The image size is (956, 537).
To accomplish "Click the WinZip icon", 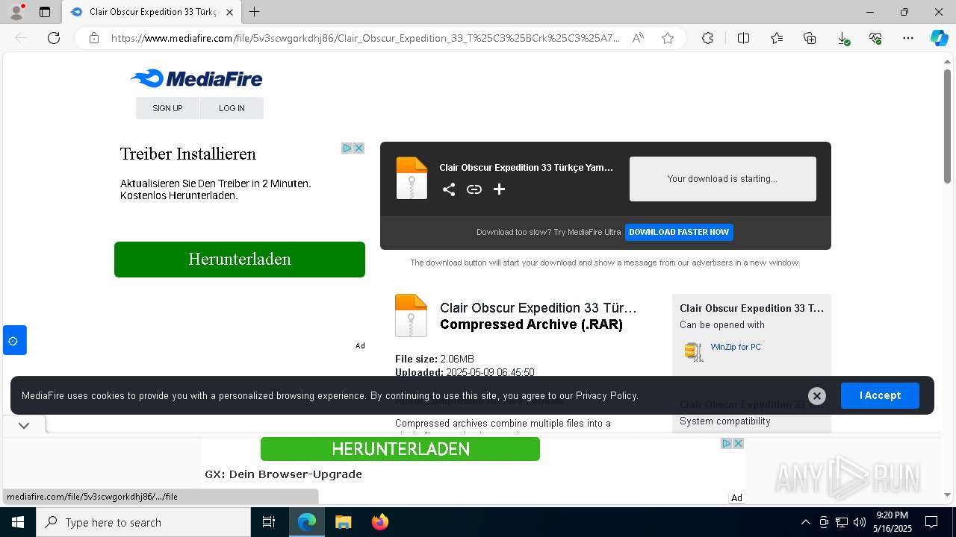I will (x=694, y=351).
